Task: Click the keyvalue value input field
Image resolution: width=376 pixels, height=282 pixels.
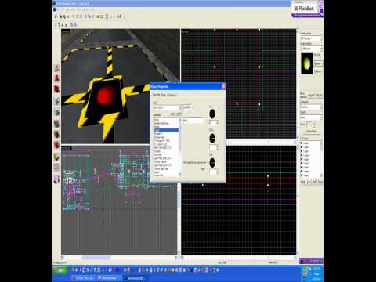Action: [x=193, y=121]
